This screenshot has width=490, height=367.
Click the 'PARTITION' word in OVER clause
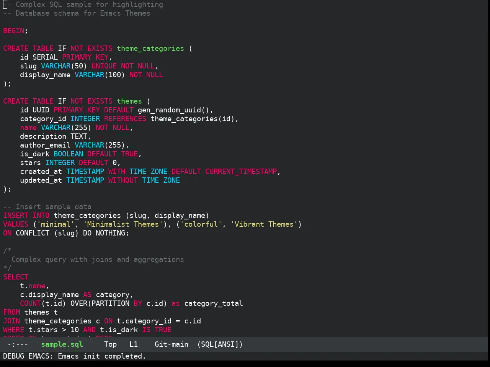click(110, 304)
